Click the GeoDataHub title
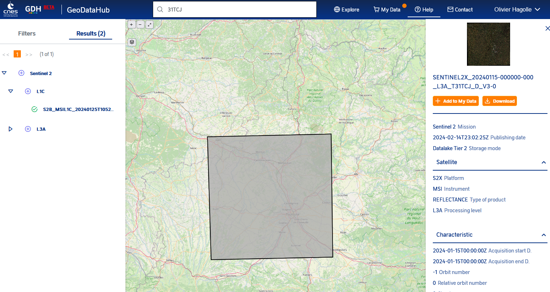The height and width of the screenshot is (292, 550). tap(88, 10)
